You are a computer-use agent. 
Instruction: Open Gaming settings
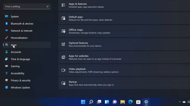[x=27, y=66]
